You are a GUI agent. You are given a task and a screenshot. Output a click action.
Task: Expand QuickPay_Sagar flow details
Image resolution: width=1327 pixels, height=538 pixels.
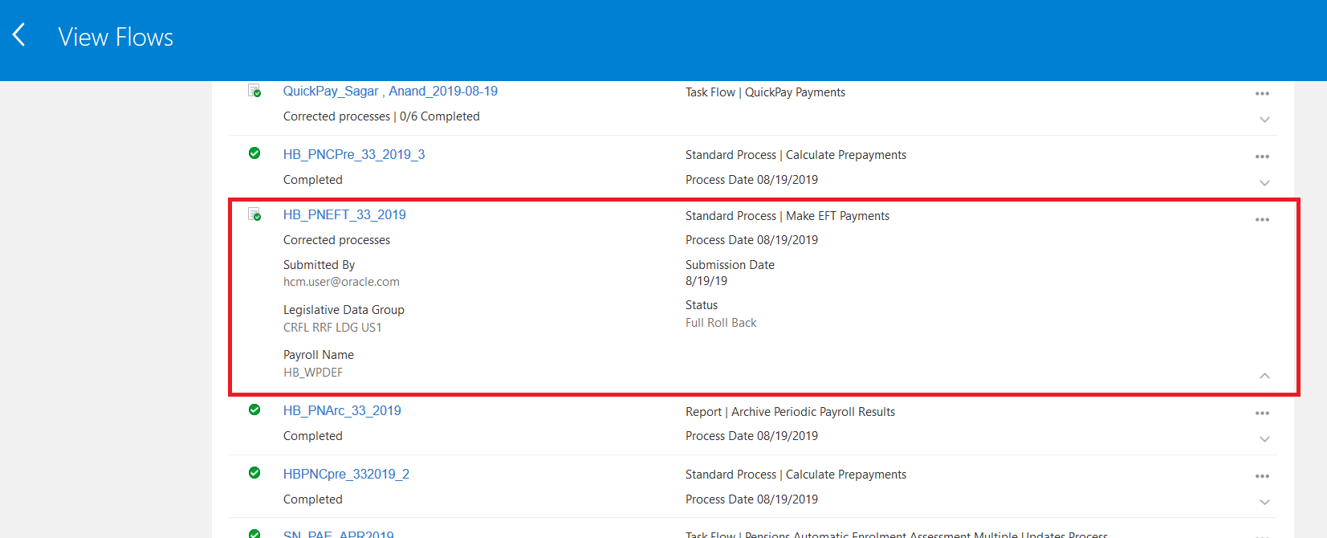[1264, 120]
